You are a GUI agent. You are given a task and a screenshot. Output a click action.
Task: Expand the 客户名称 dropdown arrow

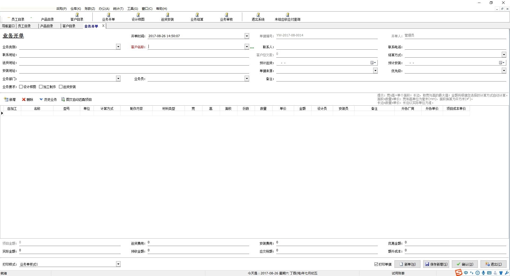(x=247, y=47)
